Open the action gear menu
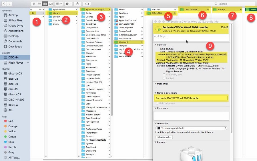The height and width of the screenshot is (161, 257). point(68,4)
